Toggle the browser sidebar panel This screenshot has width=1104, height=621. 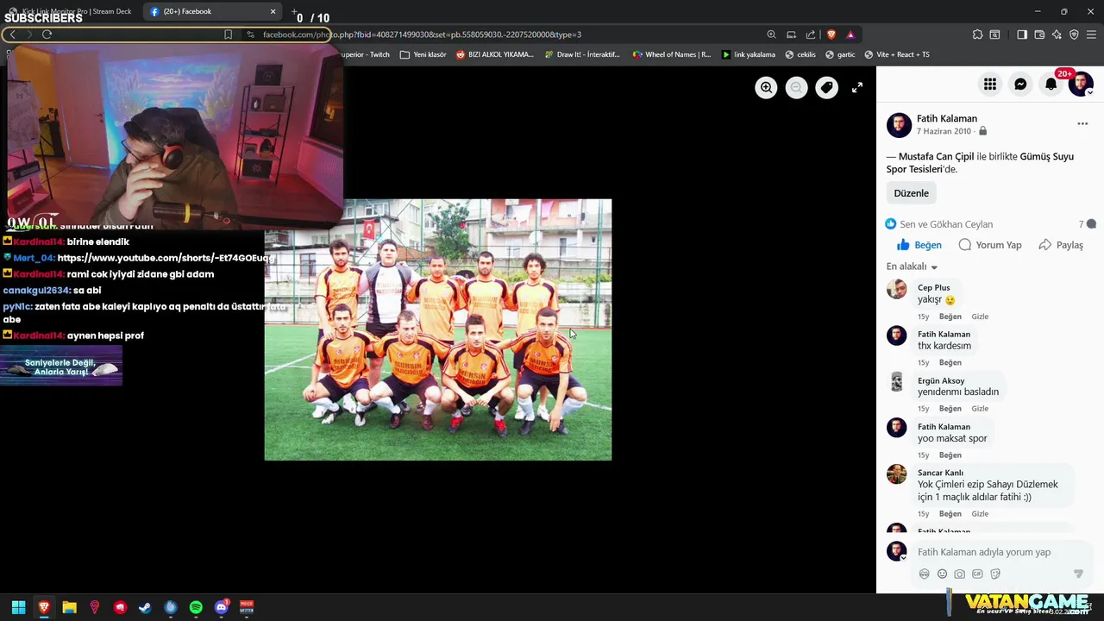point(1022,34)
